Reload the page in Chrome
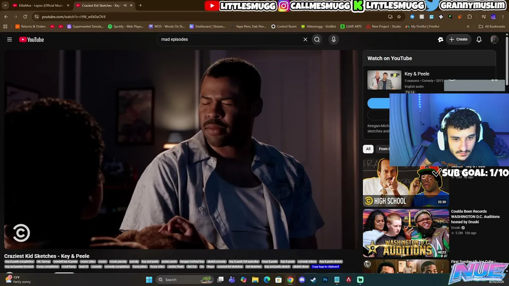 (x=25, y=17)
